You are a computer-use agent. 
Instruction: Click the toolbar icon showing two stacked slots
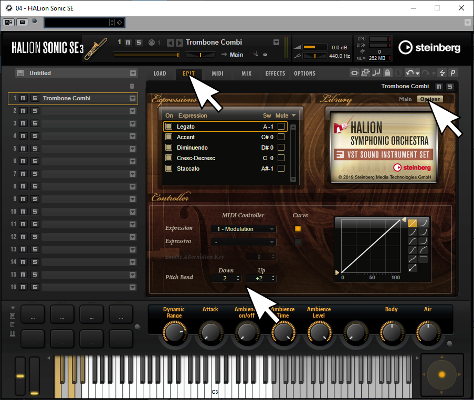pyautogui.click(x=365, y=73)
